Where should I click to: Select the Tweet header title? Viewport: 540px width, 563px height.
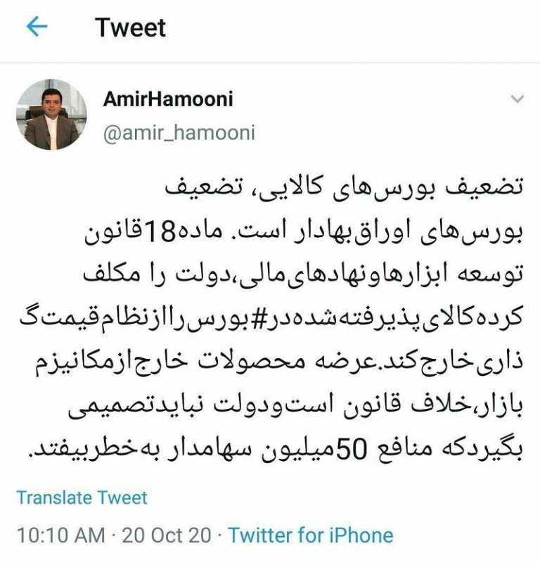(x=130, y=27)
